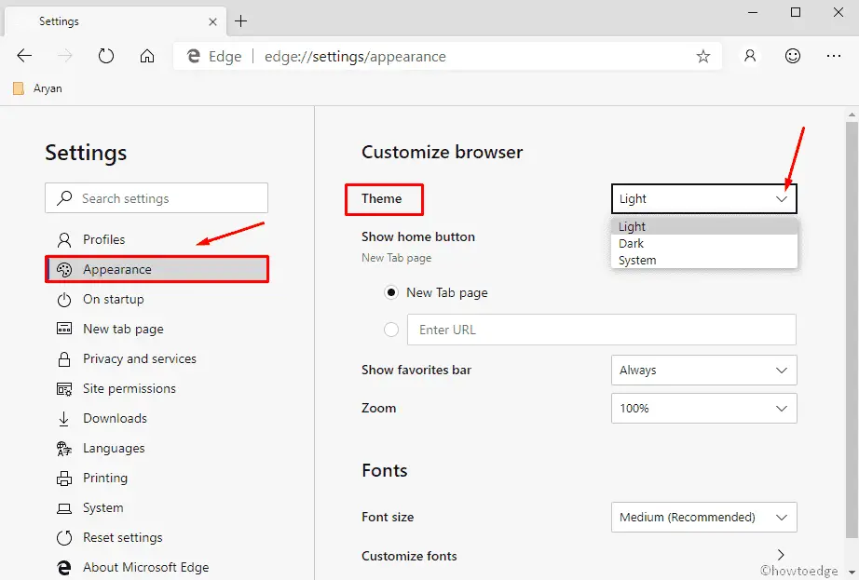Select the Enter URL radio button

pos(391,330)
